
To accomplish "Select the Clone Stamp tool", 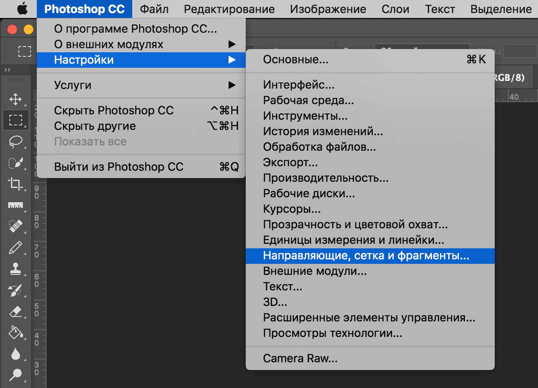I will tap(16, 269).
